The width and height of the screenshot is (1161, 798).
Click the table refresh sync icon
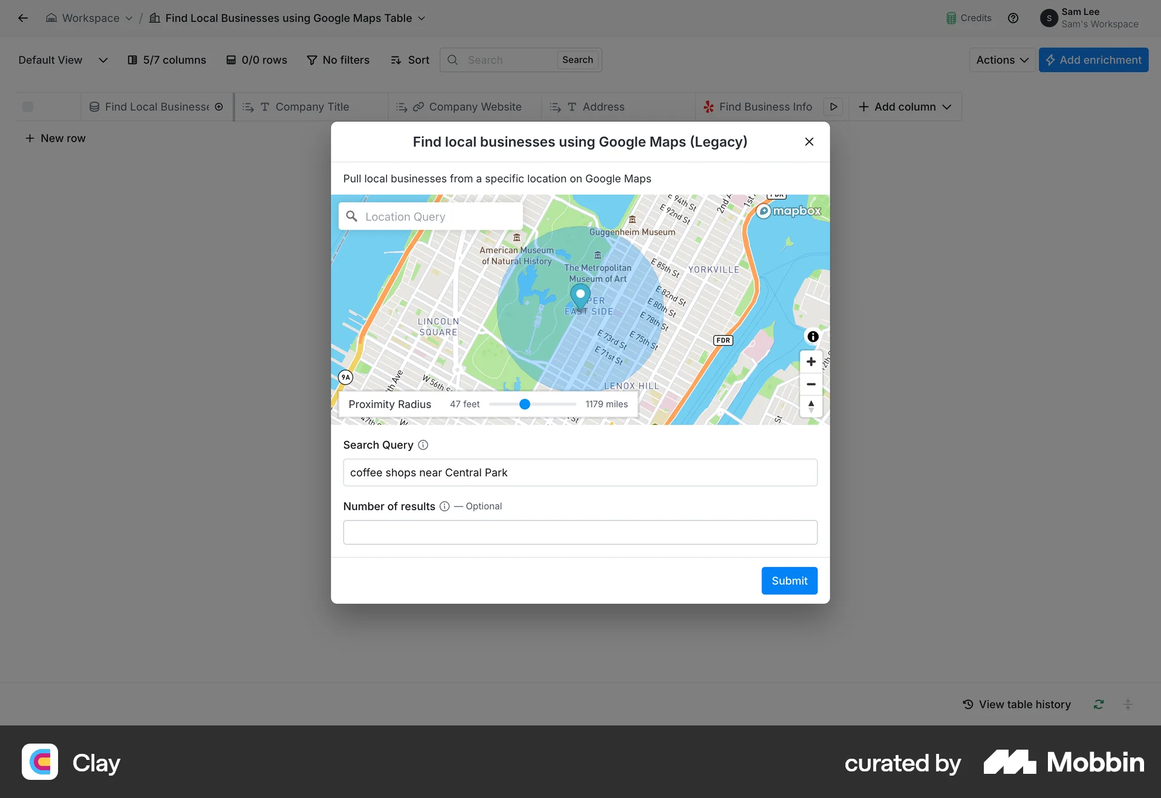point(1099,704)
